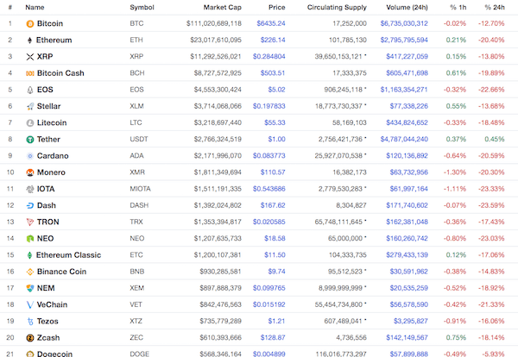This screenshot has height=357, width=518.
Task: Click the IOTA logo icon
Action: pyautogui.click(x=30, y=189)
